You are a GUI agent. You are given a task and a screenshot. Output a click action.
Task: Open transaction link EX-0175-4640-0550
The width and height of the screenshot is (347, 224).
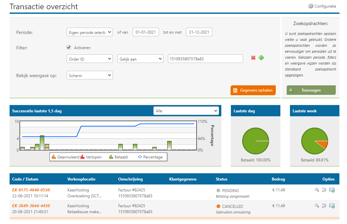tap(31, 190)
